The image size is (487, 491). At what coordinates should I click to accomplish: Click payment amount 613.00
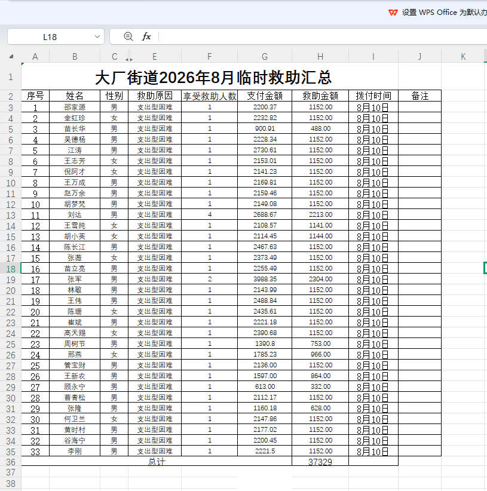pos(265,386)
